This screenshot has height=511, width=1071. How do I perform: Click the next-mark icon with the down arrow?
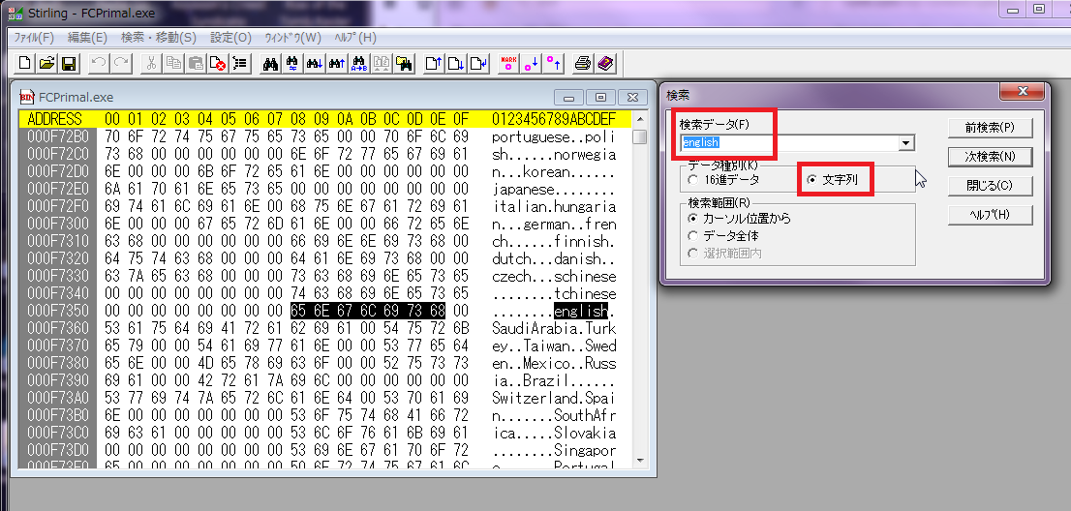pyautogui.click(x=531, y=64)
